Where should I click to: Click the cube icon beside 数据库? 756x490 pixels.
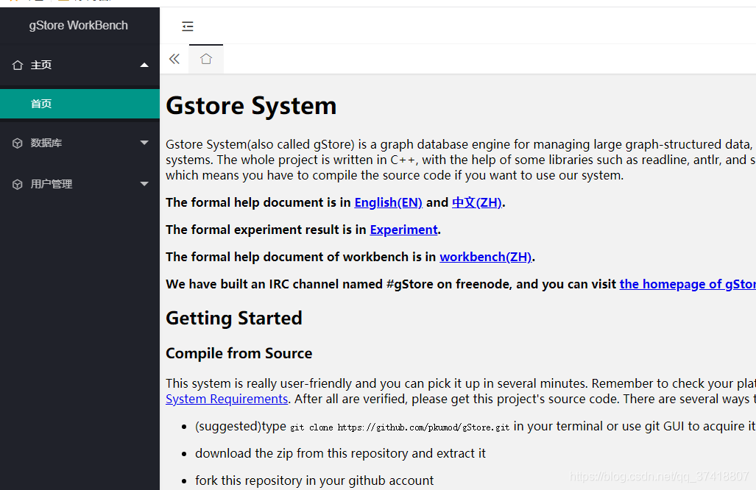18,143
